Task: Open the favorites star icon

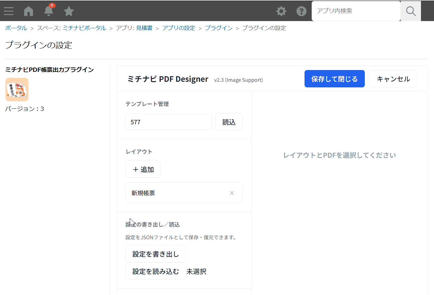Action: (x=69, y=11)
